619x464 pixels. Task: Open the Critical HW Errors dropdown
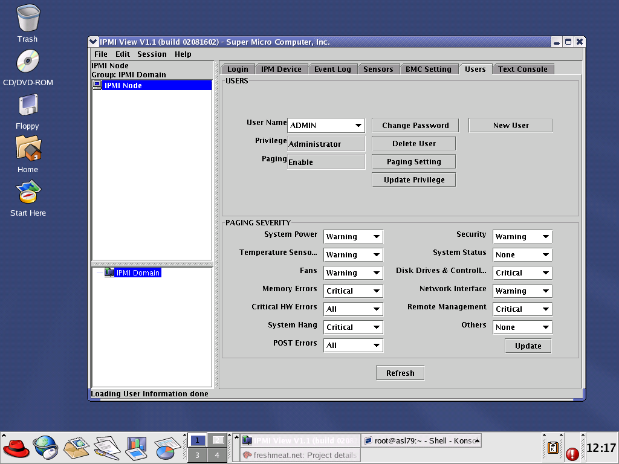click(353, 309)
